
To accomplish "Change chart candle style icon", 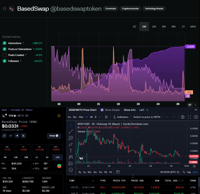I will pyautogui.click(x=106, y=117).
